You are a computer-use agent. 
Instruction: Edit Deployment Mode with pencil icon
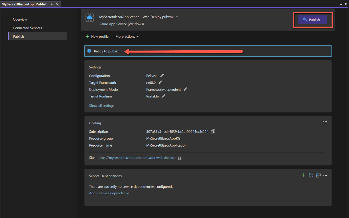click(185, 89)
